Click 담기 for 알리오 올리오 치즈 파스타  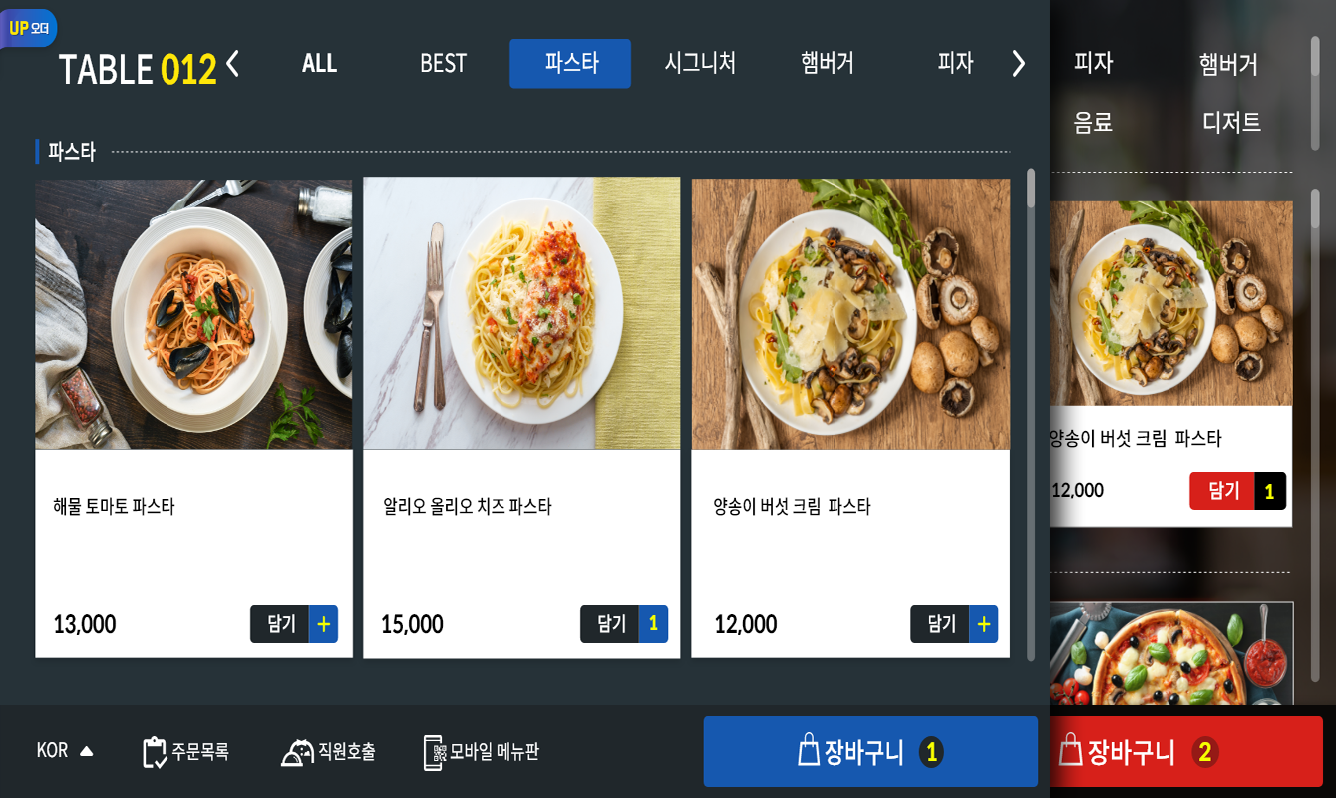pos(610,624)
